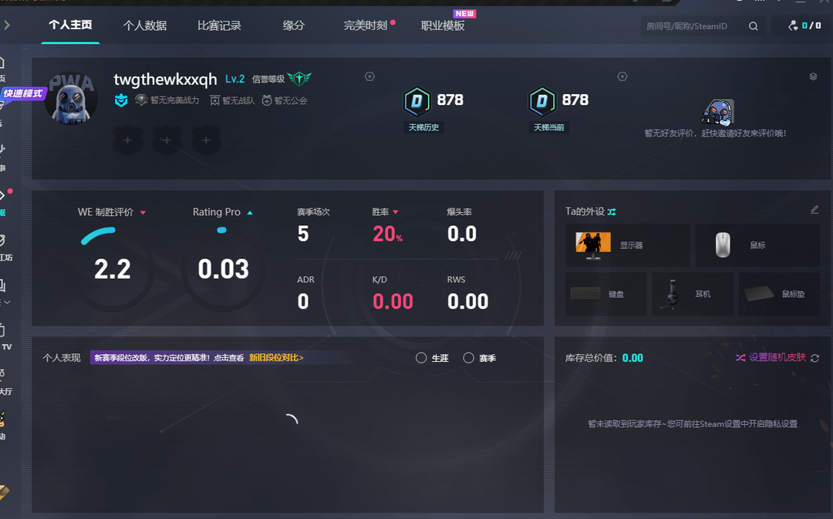Toggle the 快速模式 badge

pos(23,93)
